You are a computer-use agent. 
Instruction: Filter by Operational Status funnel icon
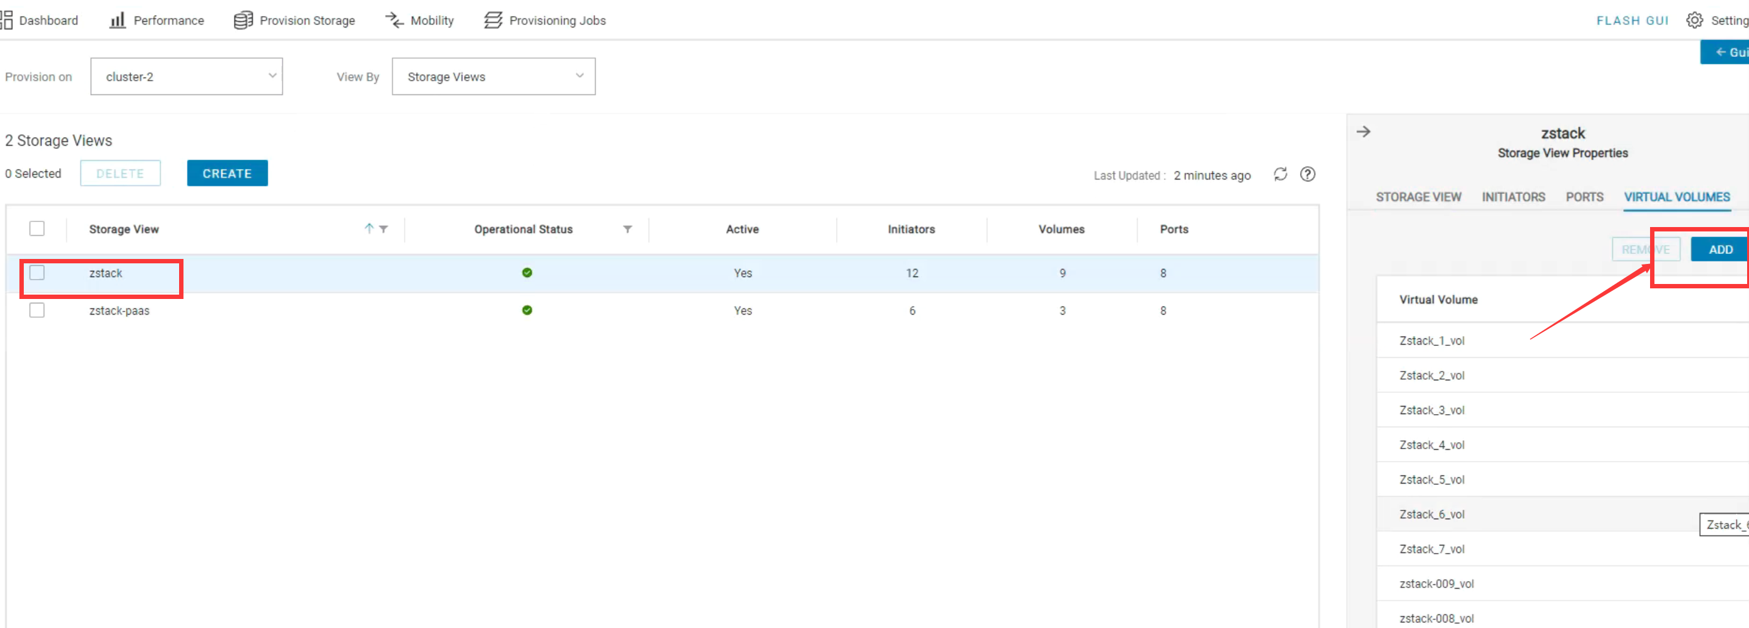click(x=627, y=229)
